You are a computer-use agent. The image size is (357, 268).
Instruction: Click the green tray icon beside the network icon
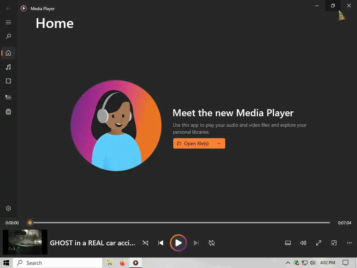point(296,263)
